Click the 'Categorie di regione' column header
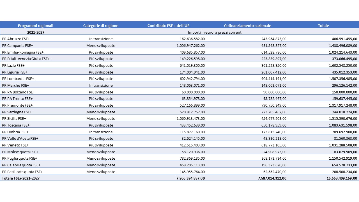Screen dimensions: 359x202 click(x=101, y=26)
